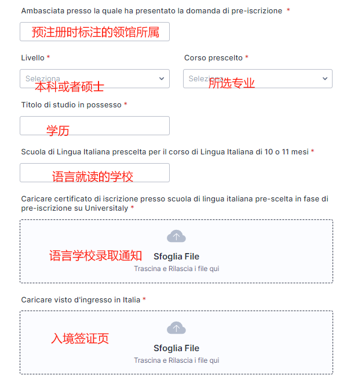
Task: Focus the Titolo di studio in possesso field
Action: pos(94,126)
